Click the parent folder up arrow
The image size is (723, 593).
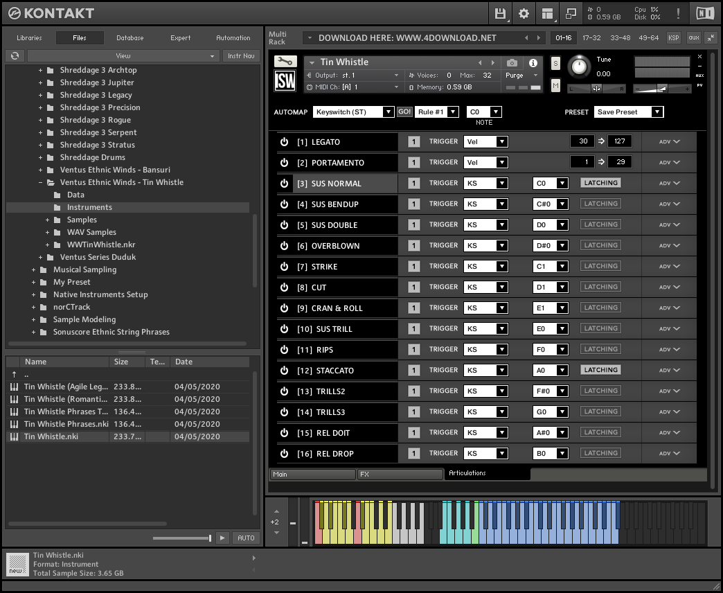(x=15, y=374)
